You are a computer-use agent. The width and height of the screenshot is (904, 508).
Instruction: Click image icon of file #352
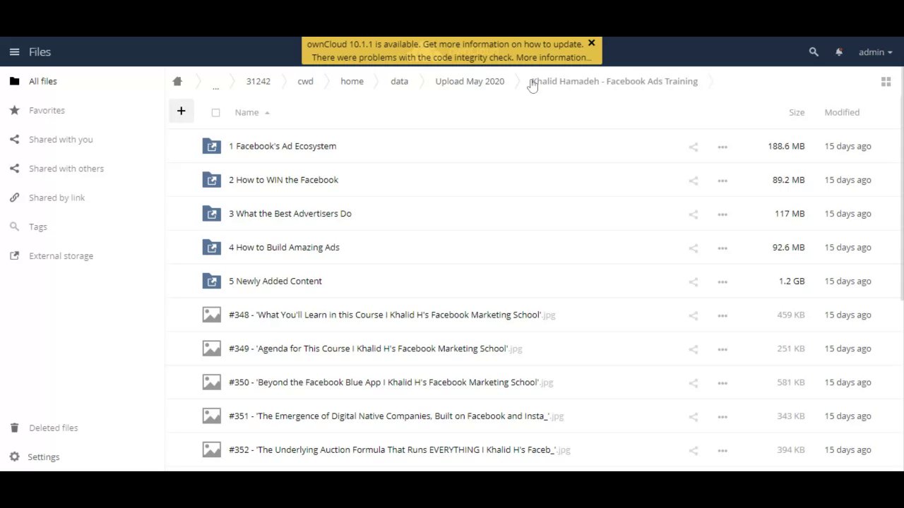tap(212, 449)
